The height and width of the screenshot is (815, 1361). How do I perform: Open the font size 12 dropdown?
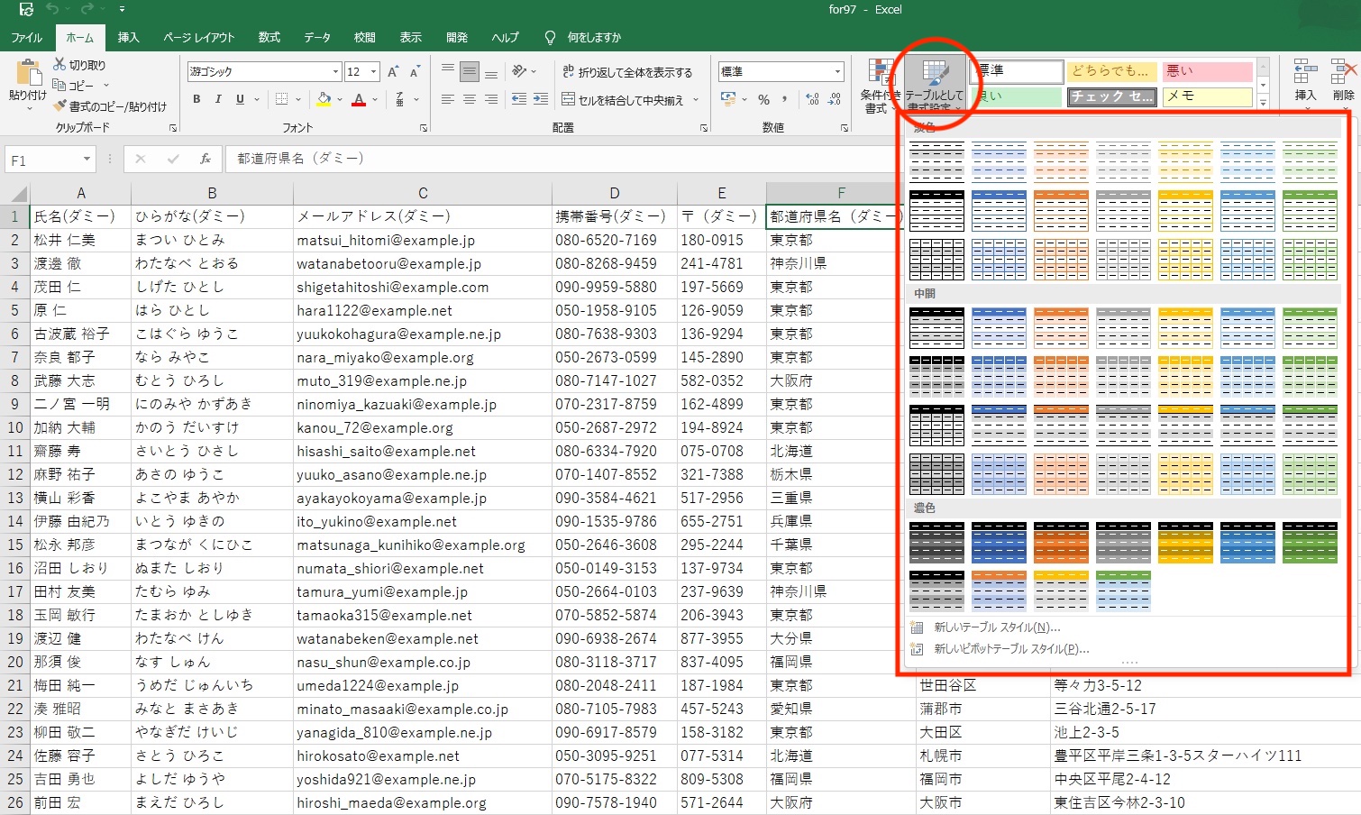[374, 72]
